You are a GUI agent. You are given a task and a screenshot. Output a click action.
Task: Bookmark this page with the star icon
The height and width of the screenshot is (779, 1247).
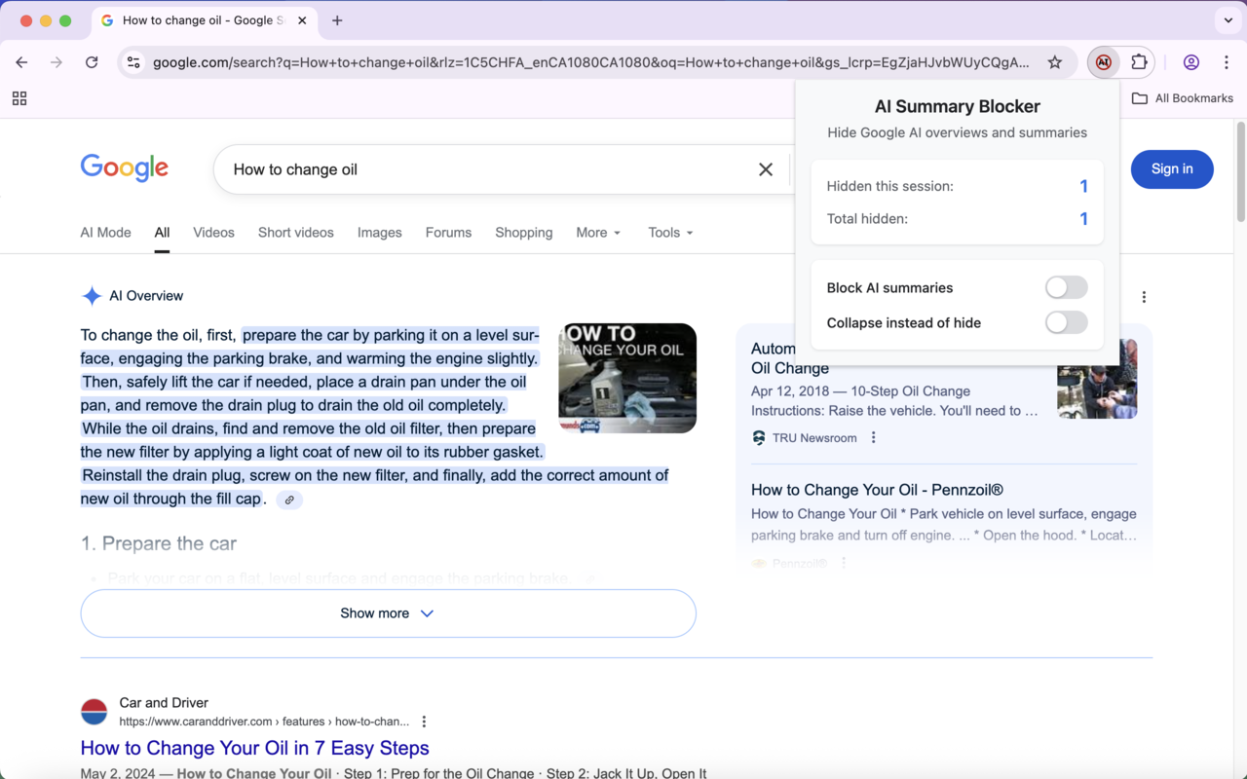pos(1055,61)
